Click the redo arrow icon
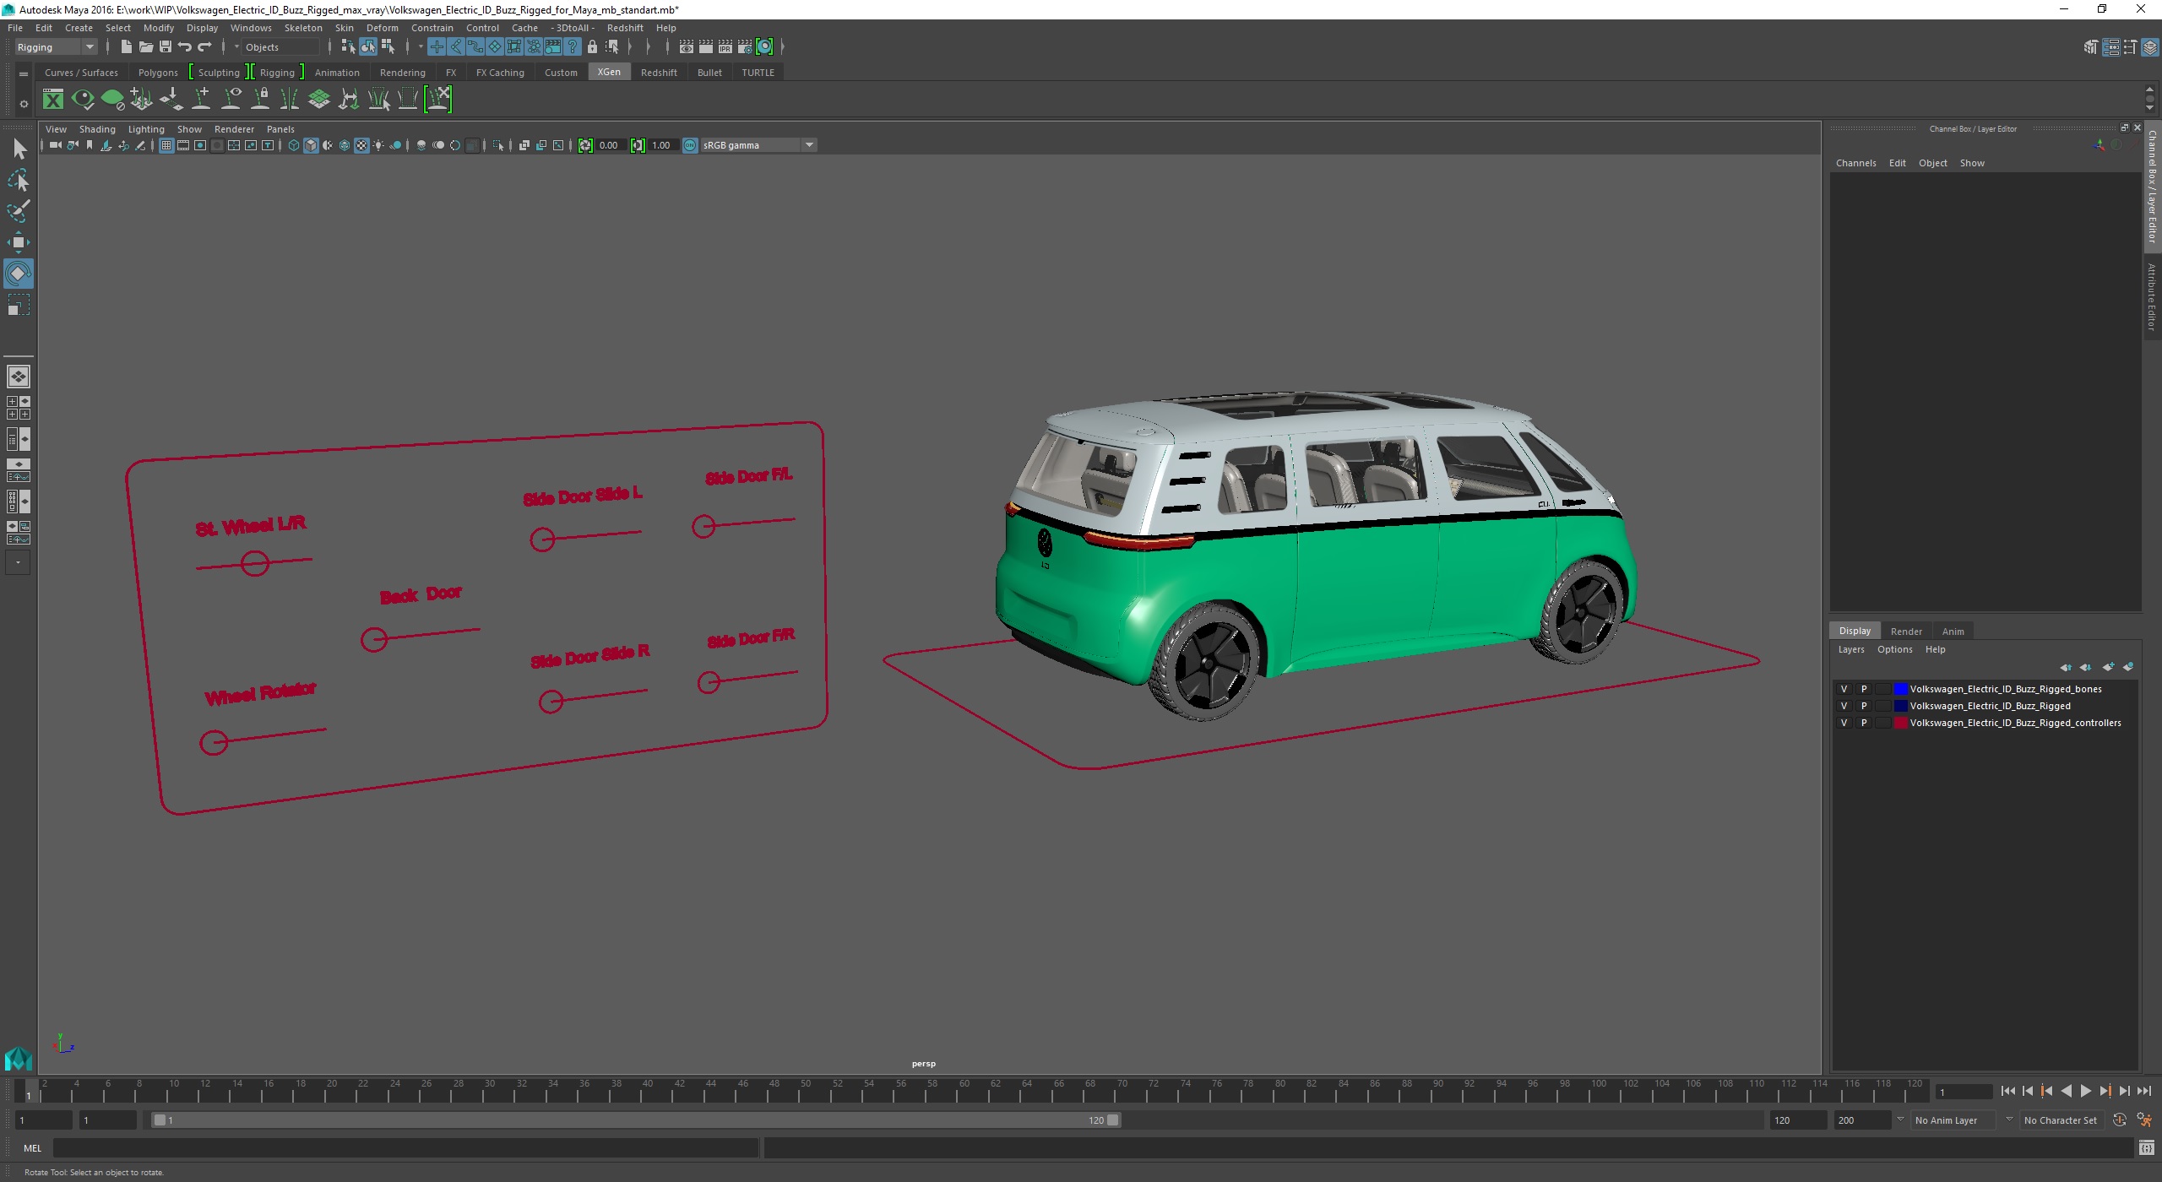Viewport: 2162px width, 1182px height. (x=204, y=47)
